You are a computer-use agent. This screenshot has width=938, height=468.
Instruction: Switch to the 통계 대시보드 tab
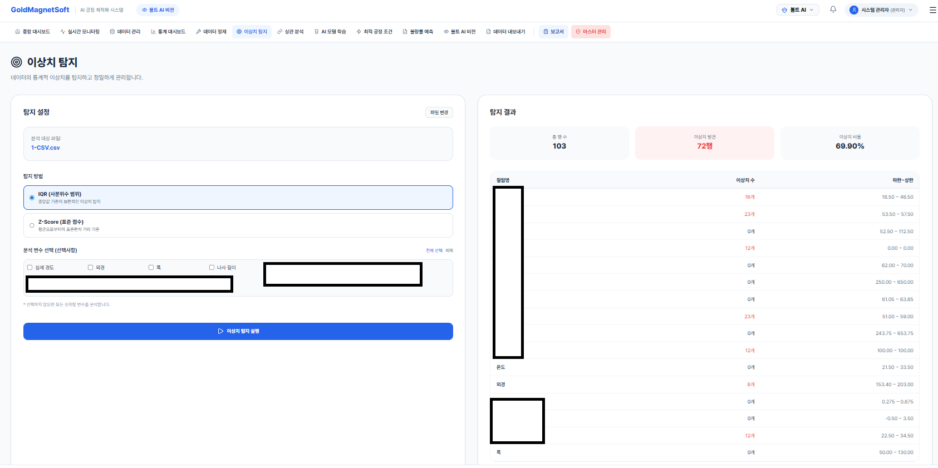pyautogui.click(x=168, y=32)
